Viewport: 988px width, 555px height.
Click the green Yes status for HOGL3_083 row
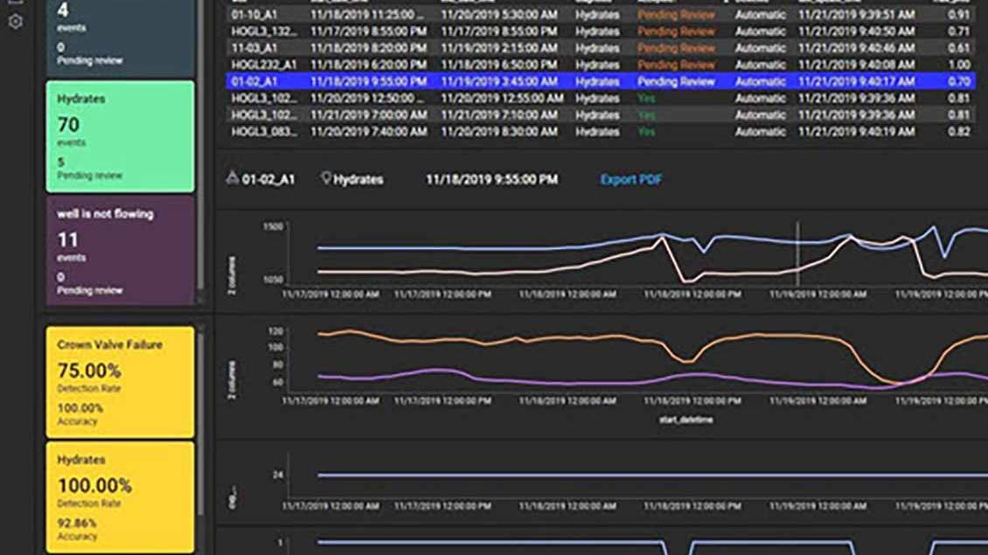646,132
